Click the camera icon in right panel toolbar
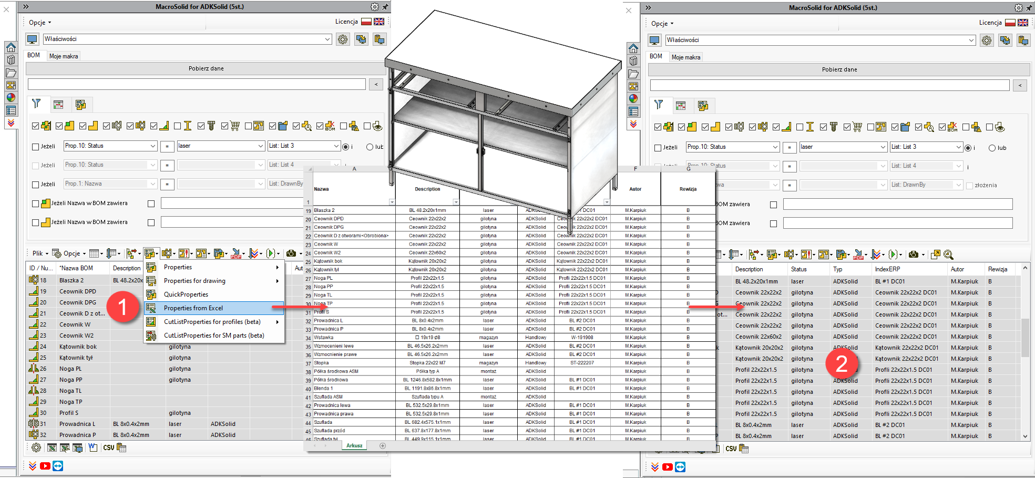The image size is (1035, 478). [x=914, y=255]
